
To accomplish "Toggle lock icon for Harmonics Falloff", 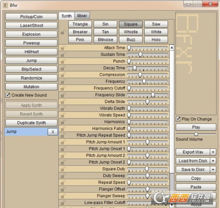I will [x=63, y=129].
